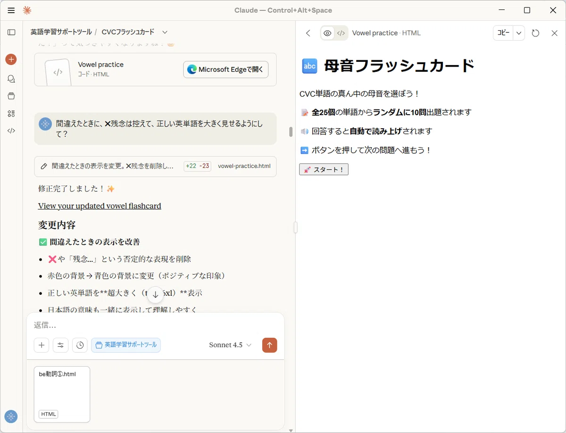Click the vowel-practice.html filename
566x433 pixels.
pos(244,167)
